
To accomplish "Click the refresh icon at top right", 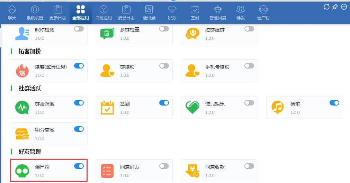I will [x=326, y=7].
